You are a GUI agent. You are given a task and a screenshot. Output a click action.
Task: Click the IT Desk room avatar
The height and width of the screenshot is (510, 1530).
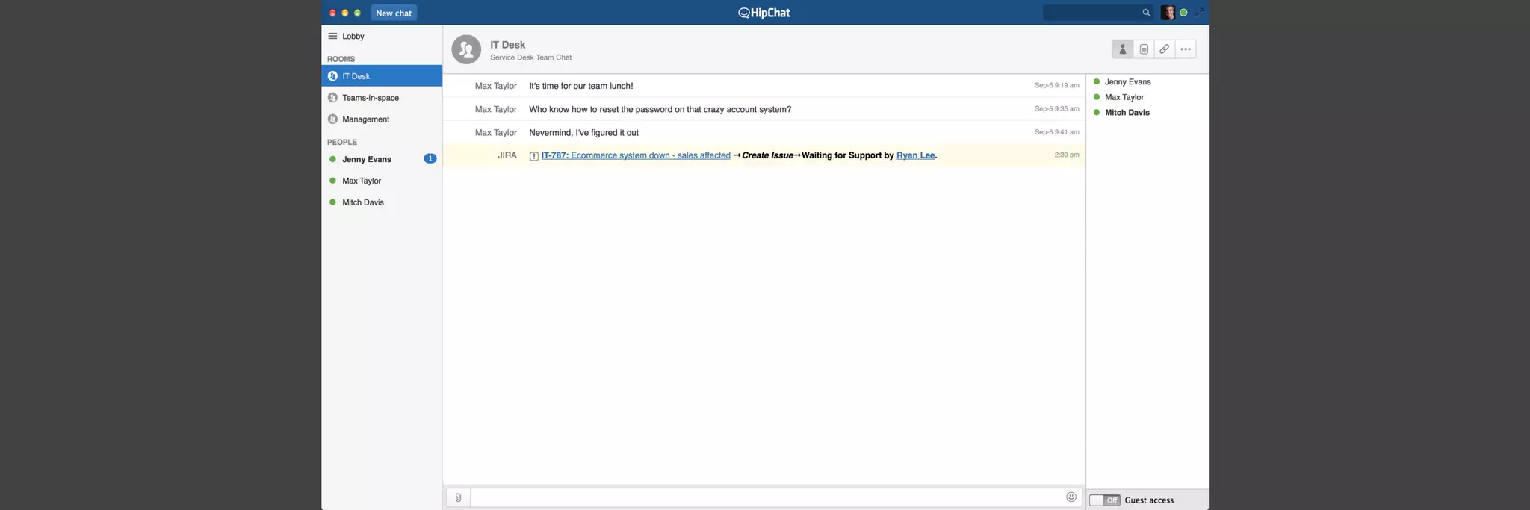(466, 50)
